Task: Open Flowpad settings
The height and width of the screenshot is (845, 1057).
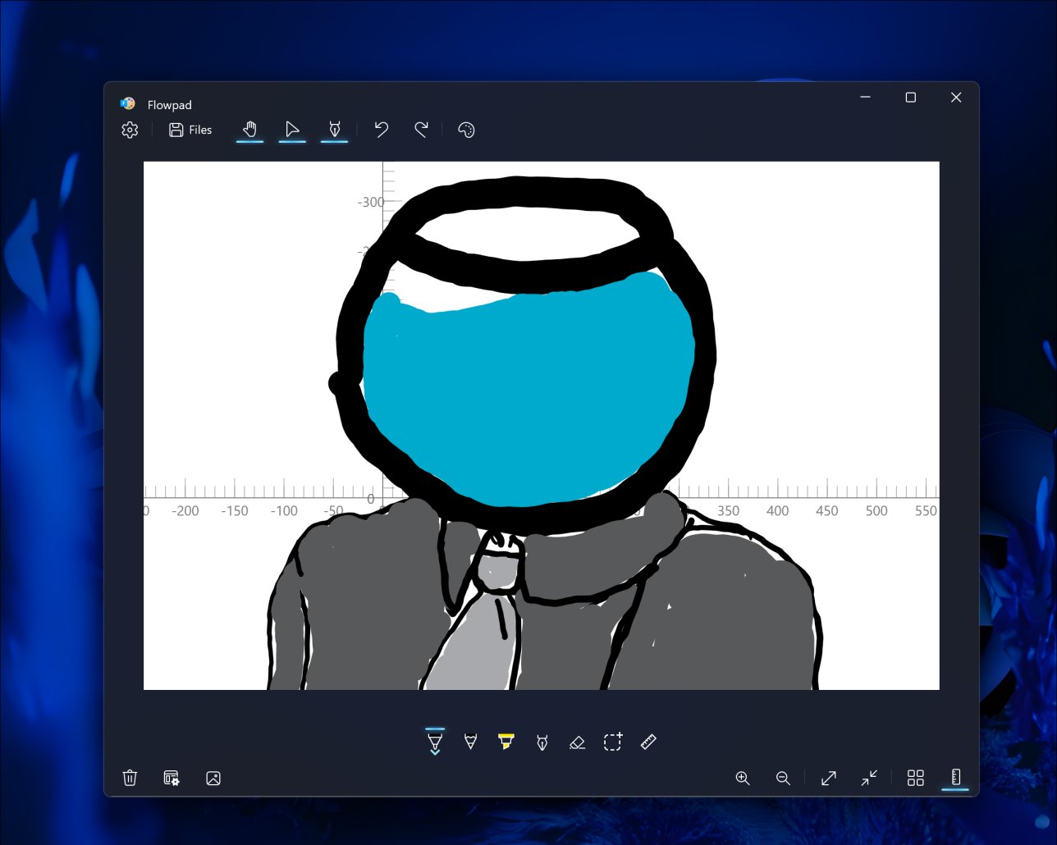Action: click(129, 129)
